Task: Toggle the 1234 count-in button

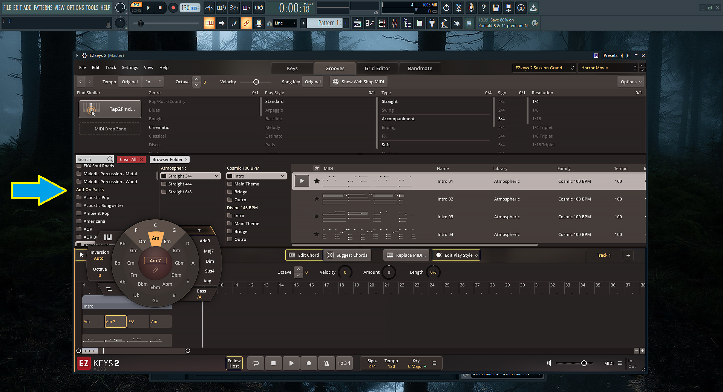Action: [x=344, y=363]
